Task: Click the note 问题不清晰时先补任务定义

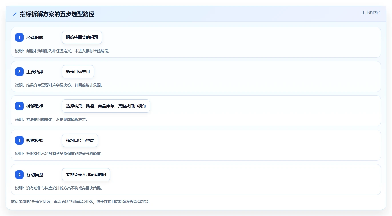Action: [x=48, y=51]
